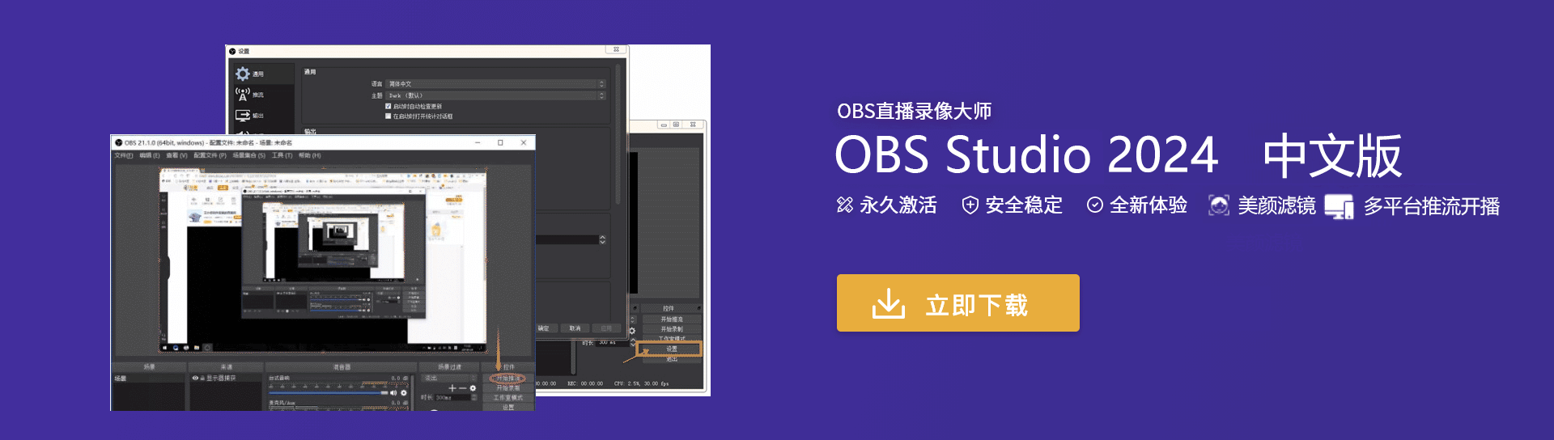Screen dimensions: 1554x440
Task: Click the 安全稳定 shield icon
Action: (970, 205)
